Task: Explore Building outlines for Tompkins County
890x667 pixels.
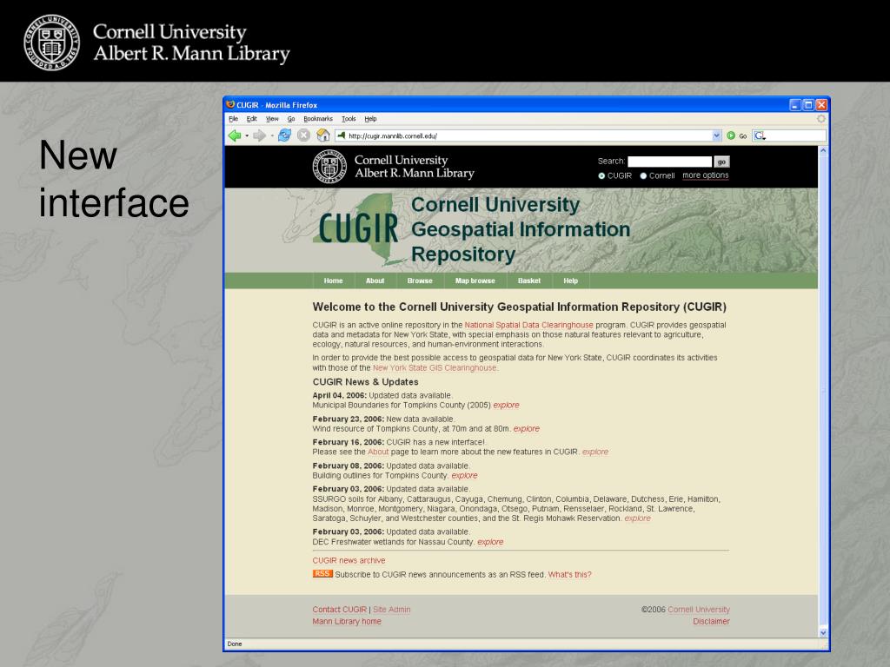Action: click(464, 475)
